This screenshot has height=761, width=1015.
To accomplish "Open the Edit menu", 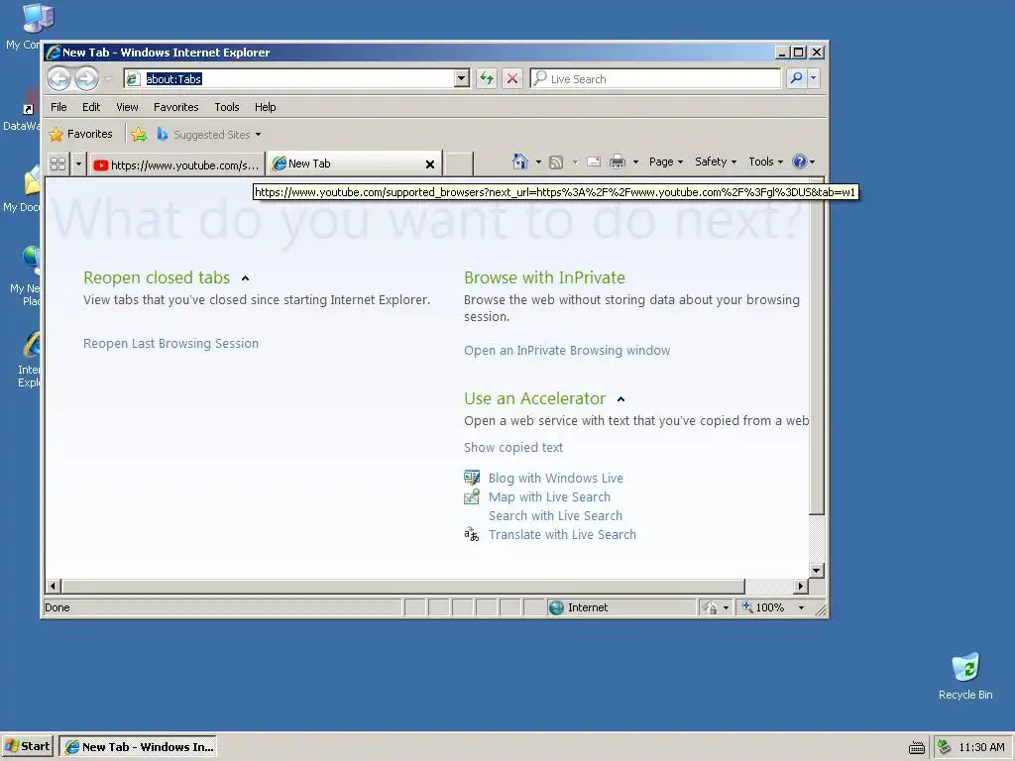I will pos(91,107).
